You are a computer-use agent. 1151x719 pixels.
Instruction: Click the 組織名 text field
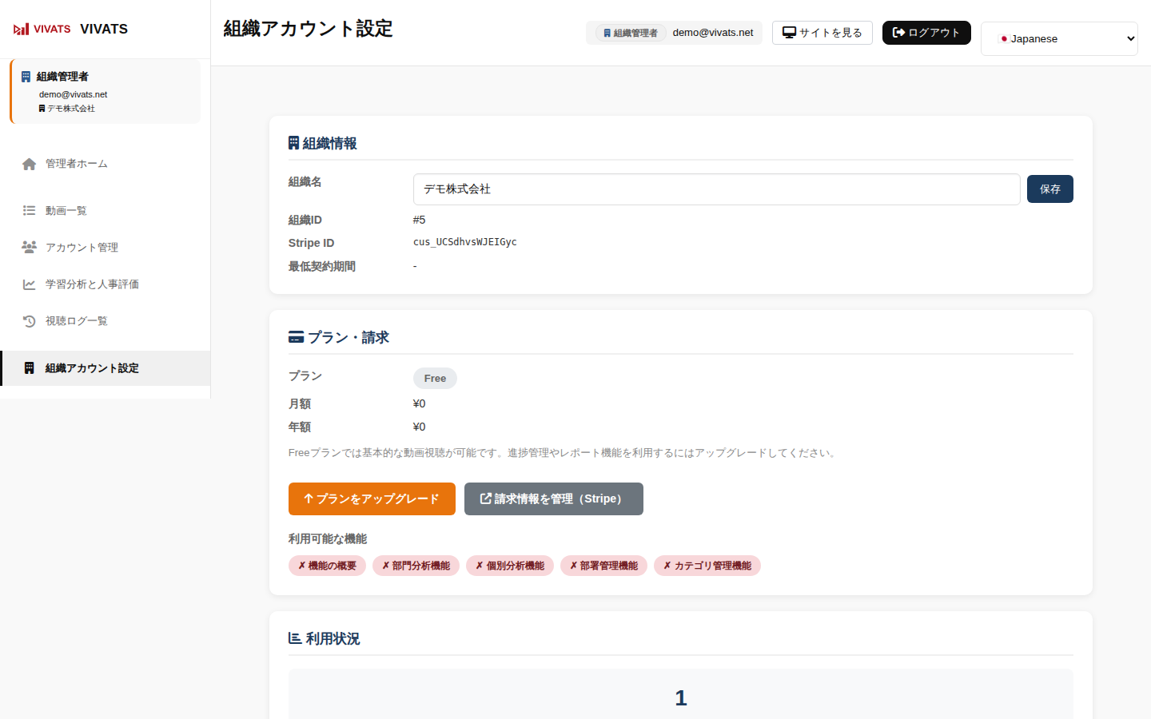tap(716, 189)
